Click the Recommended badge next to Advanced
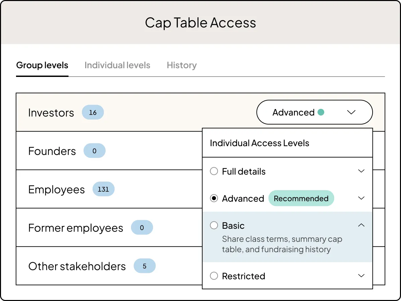The height and width of the screenshot is (301, 401). pos(301,198)
